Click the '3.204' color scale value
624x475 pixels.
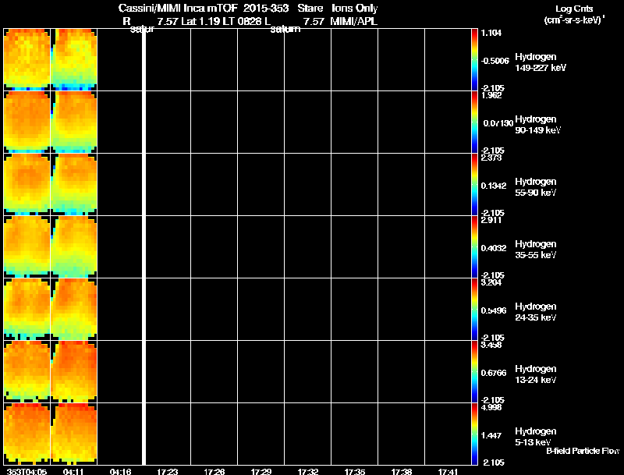click(491, 283)
